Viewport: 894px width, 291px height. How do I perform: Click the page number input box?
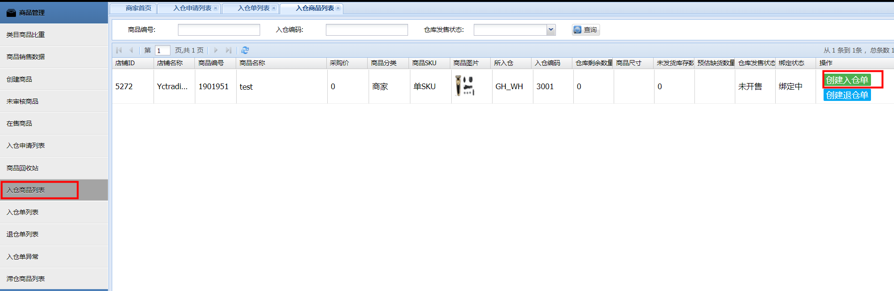(x=162, y=51)
